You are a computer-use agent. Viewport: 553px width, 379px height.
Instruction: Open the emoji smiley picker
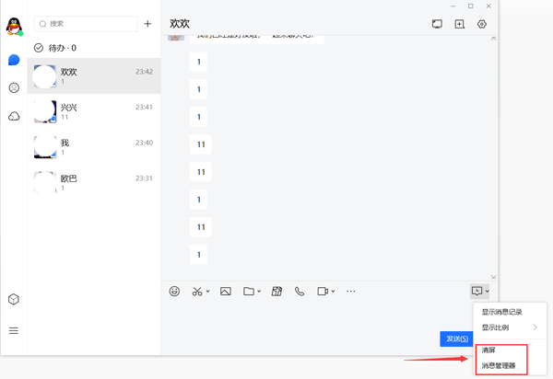[174, 291]
